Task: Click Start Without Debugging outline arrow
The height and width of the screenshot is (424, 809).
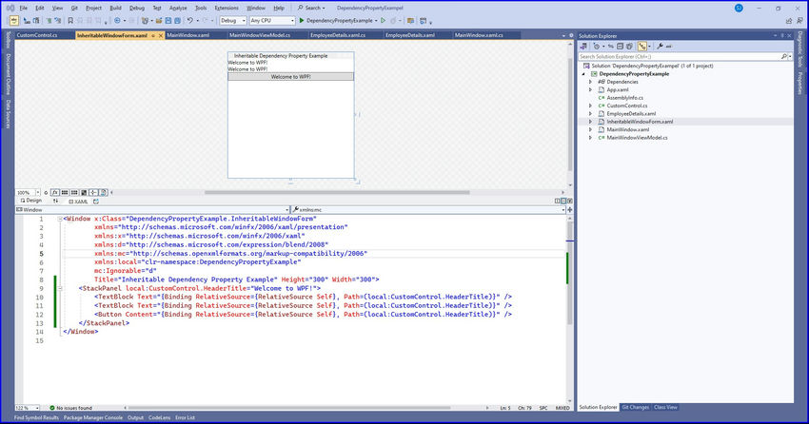Action: pyautogui.click(x=383, y=21)
